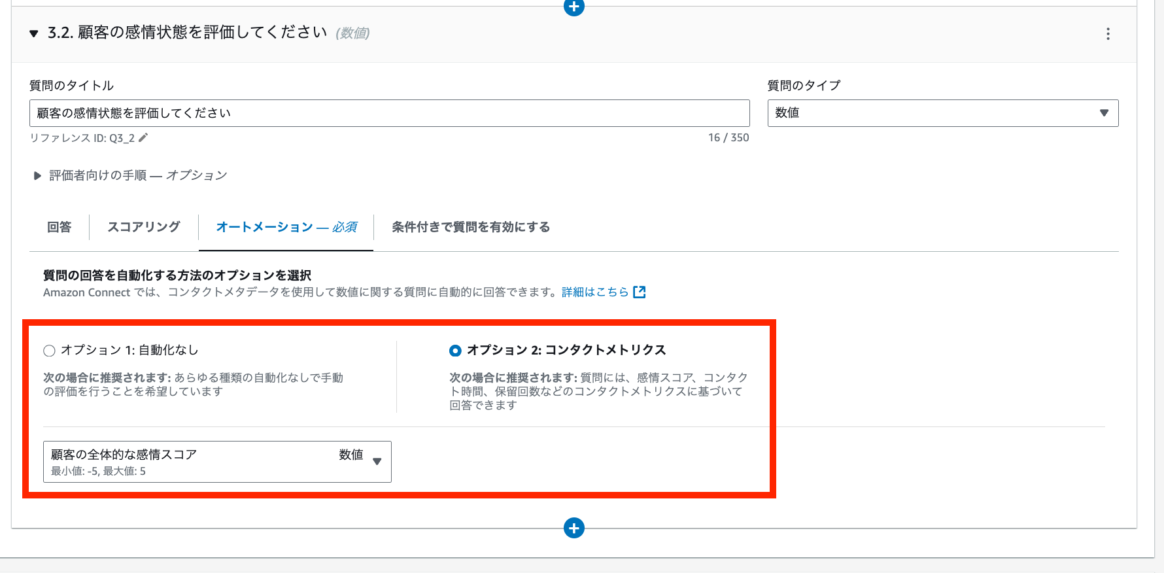Switch to the オートメーション tab
This screenshot has width=1164, height=573.
coord(286,227)
